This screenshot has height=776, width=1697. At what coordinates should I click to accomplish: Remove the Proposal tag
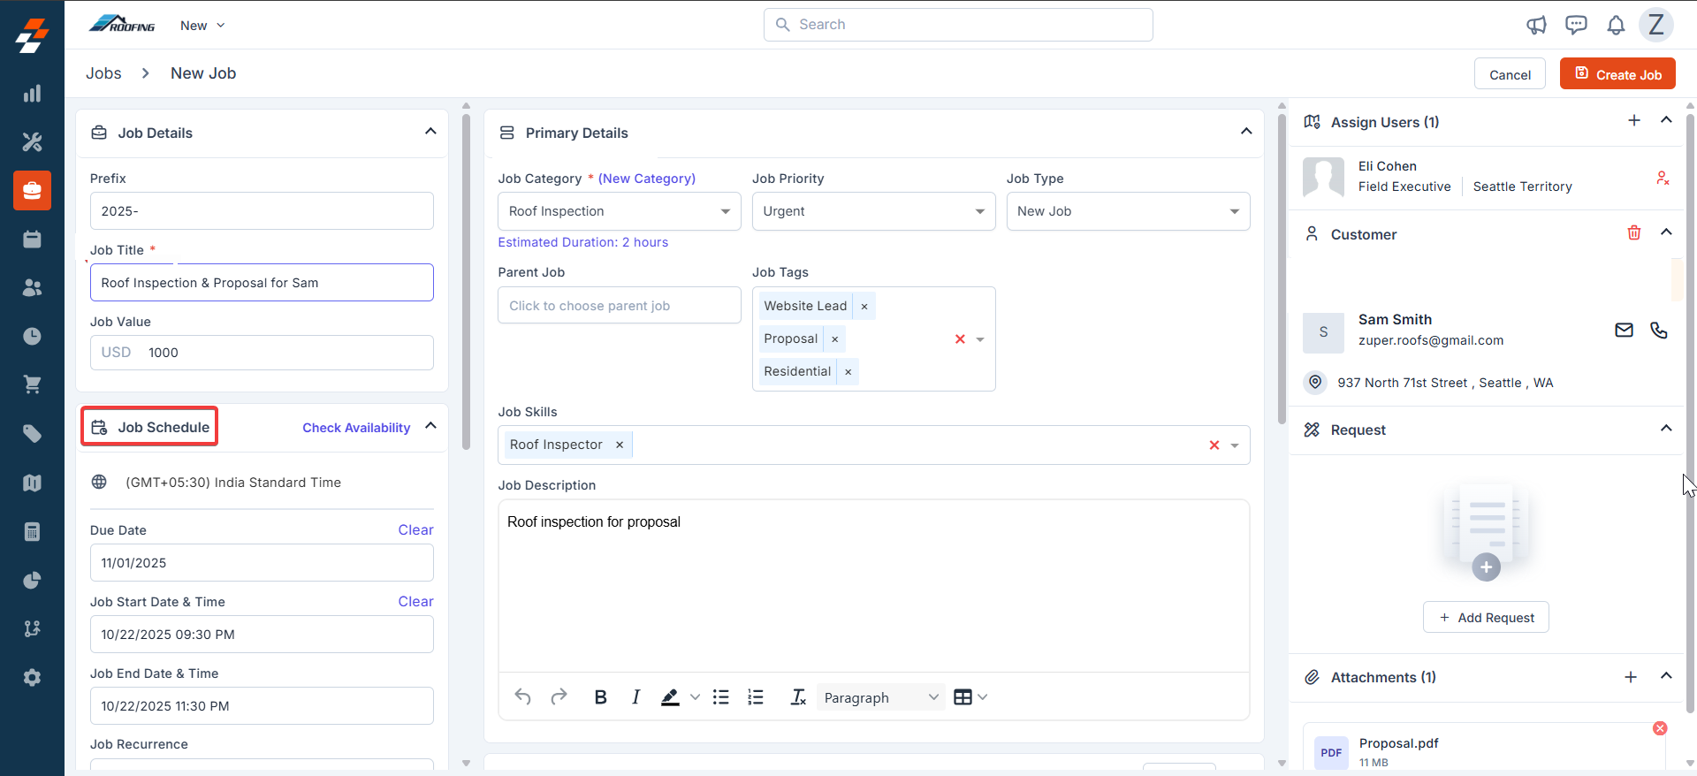[x=834, y=339]
